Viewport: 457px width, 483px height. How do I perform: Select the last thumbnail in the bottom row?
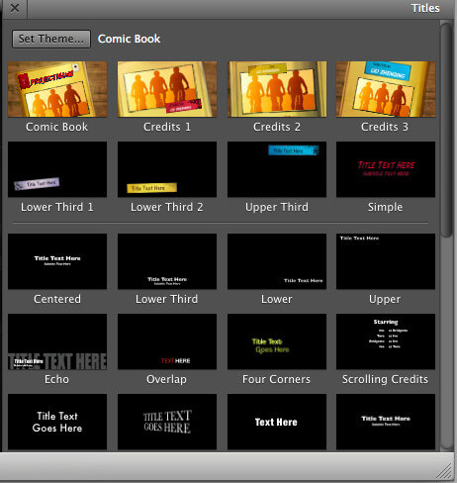coord(386,422)
